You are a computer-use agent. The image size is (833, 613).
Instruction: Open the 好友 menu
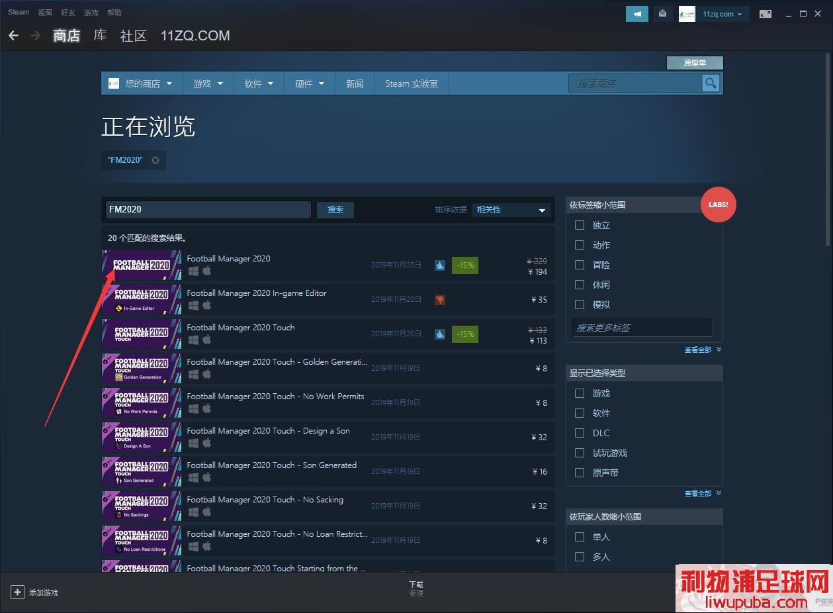[68, 13]
